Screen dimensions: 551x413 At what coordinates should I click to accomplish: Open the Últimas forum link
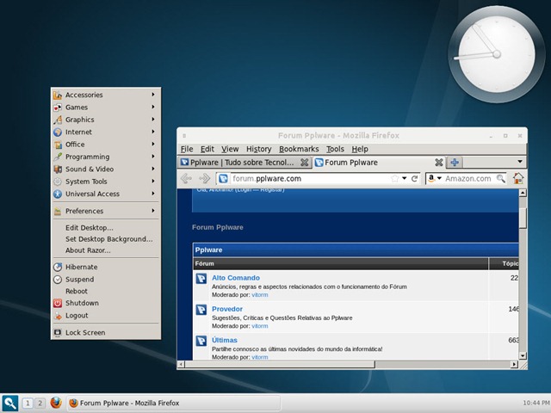click(224, 341)
